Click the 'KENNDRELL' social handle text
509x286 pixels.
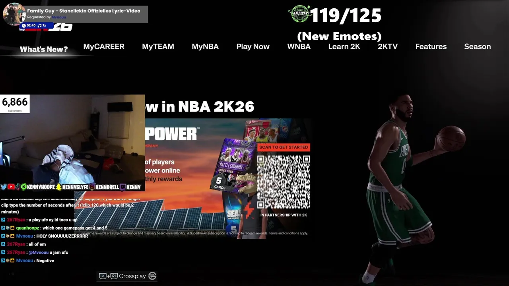[107, 187]
